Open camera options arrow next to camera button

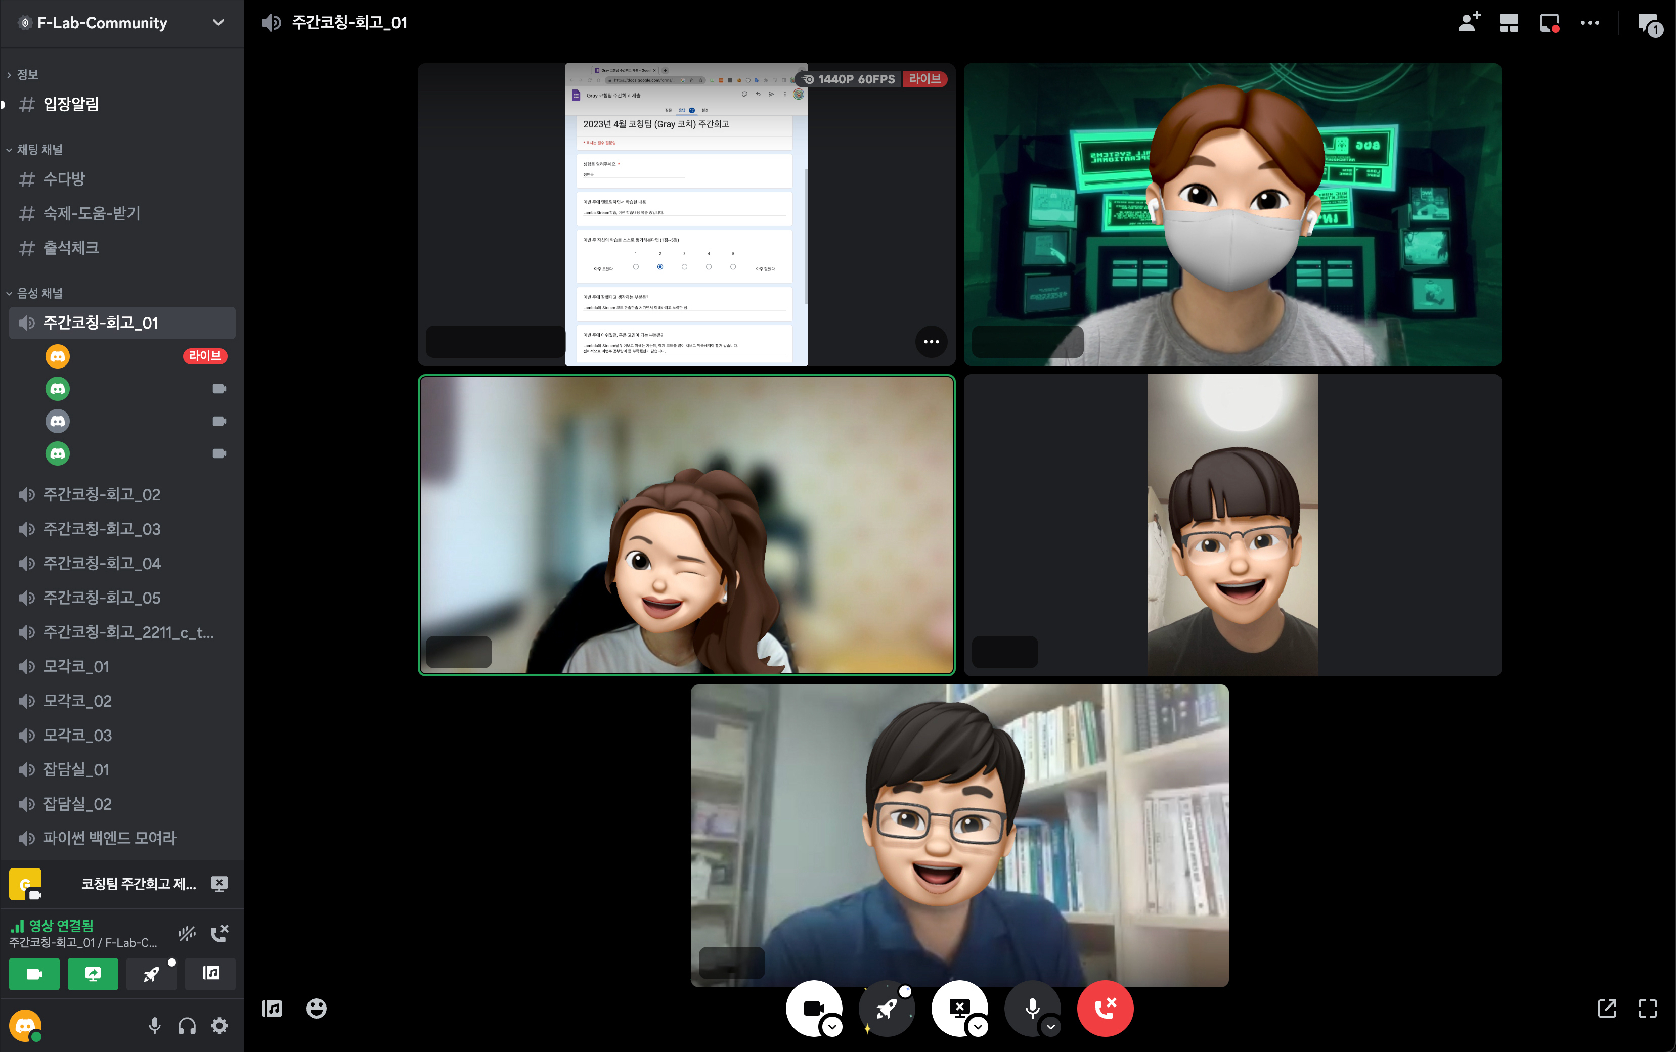click(832, 1026)
